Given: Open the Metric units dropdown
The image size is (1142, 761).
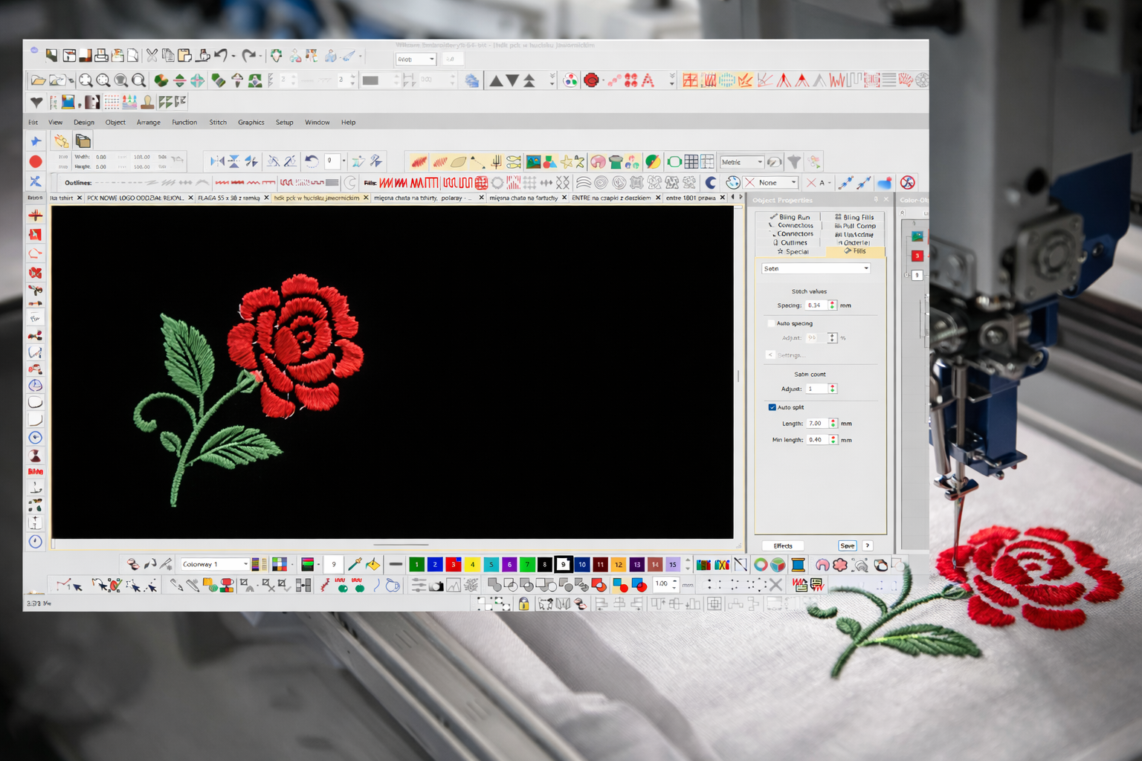Looking at the screenshot, I should point(761,161).
